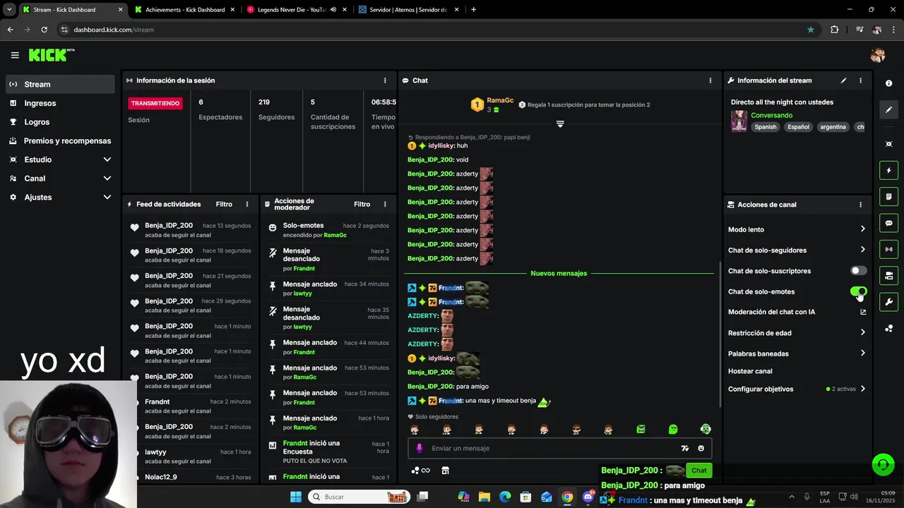This screenshot has width=904, height=508.
Task: Open options menu of Acciones de canal
Action: pos(860,205)
